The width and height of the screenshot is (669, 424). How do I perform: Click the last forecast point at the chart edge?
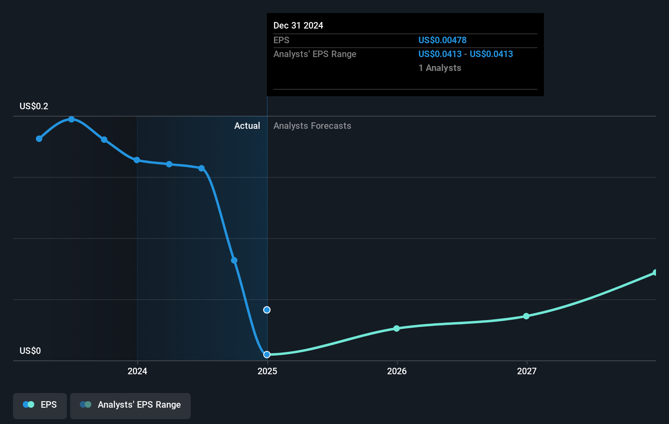pos(655,272)
